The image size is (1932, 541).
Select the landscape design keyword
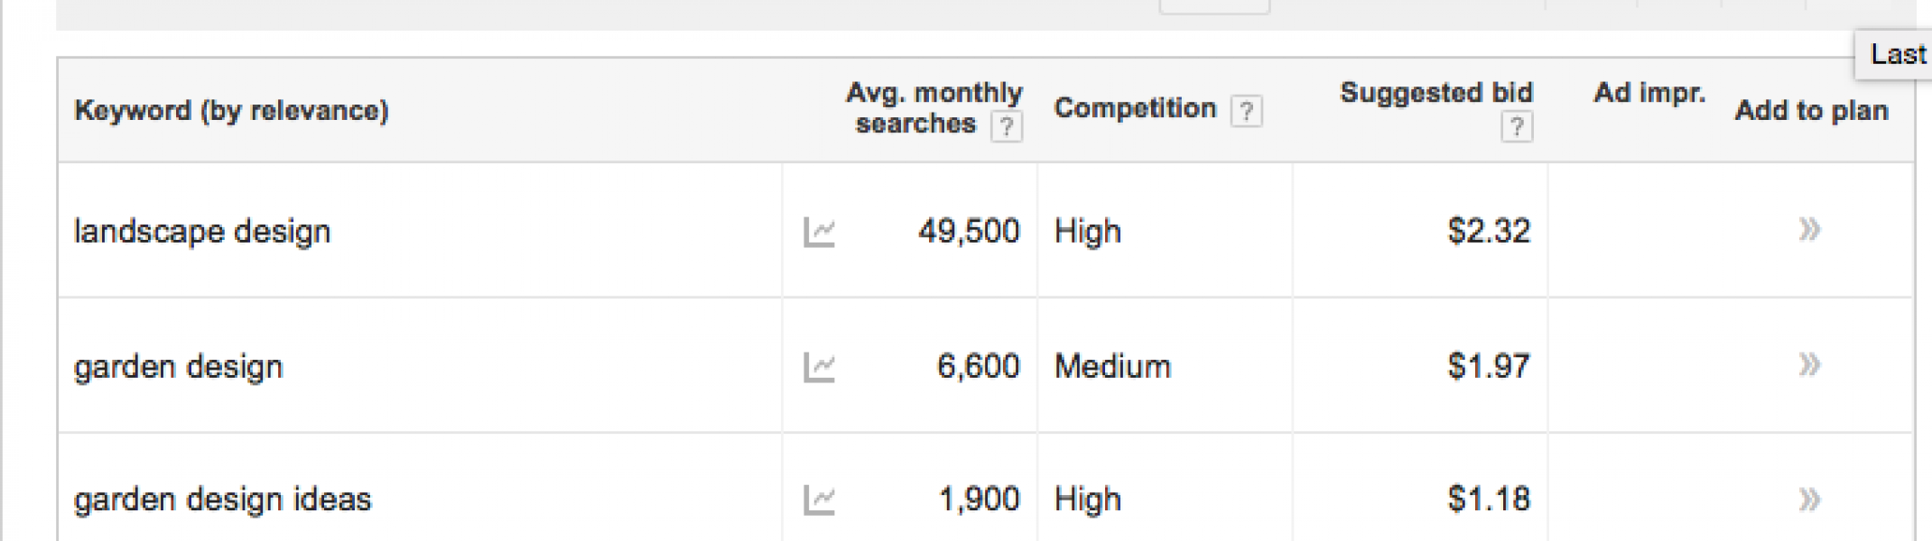202,232
